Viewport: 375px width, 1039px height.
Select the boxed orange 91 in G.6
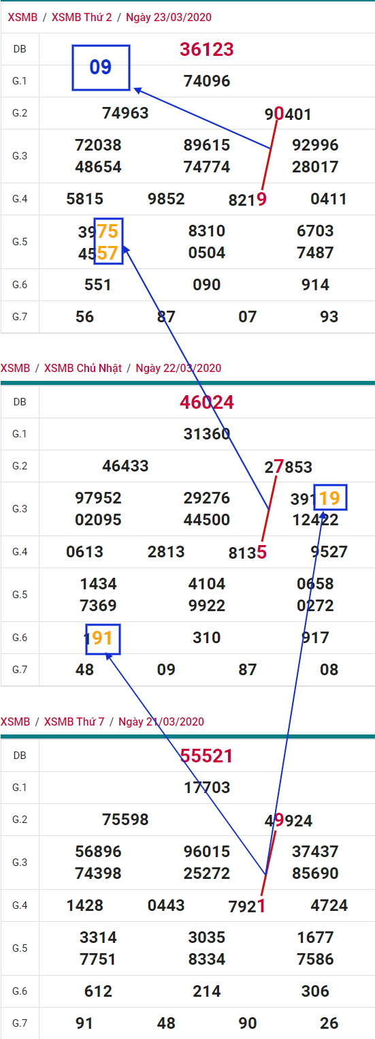click(103, 638)
